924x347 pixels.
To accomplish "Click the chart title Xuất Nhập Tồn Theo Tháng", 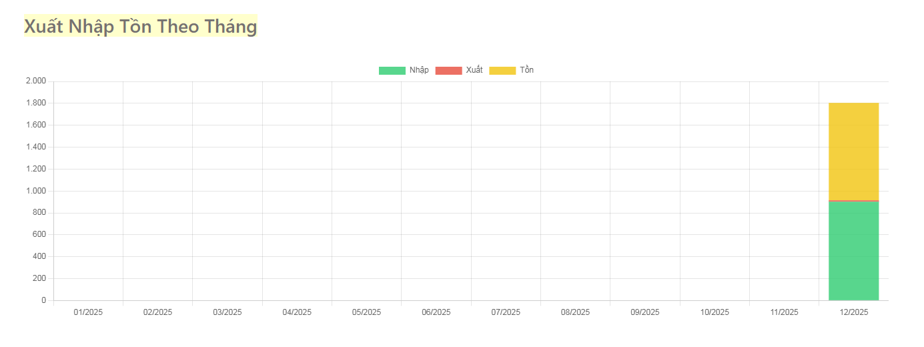I will coord(140,27).
